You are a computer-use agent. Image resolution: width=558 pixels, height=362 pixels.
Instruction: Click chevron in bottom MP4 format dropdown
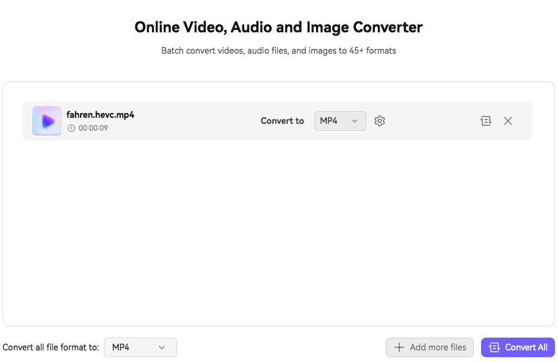tap(162, 347)
